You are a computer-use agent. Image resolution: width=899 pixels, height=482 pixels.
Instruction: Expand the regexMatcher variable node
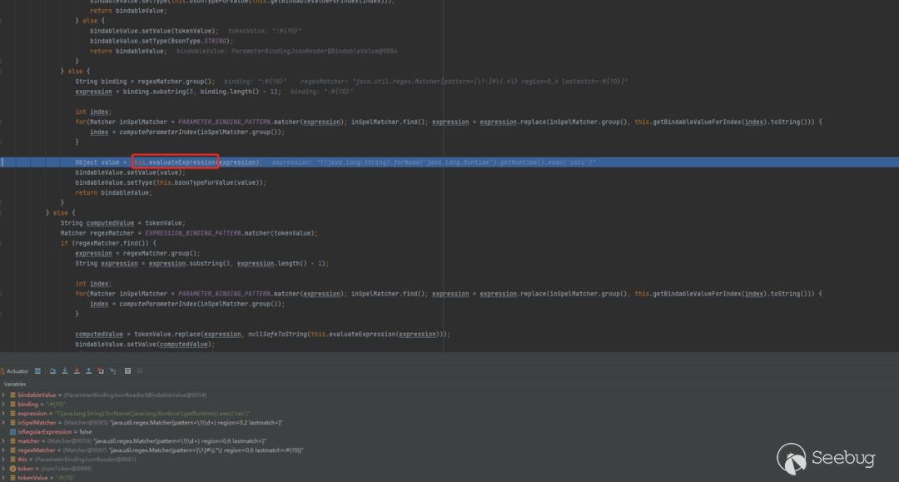pos(3,450)
